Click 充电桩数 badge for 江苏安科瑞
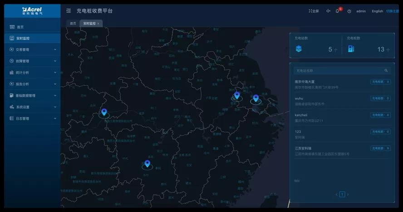The width and height of the screenshot is (403, 212). click(381, 148)
